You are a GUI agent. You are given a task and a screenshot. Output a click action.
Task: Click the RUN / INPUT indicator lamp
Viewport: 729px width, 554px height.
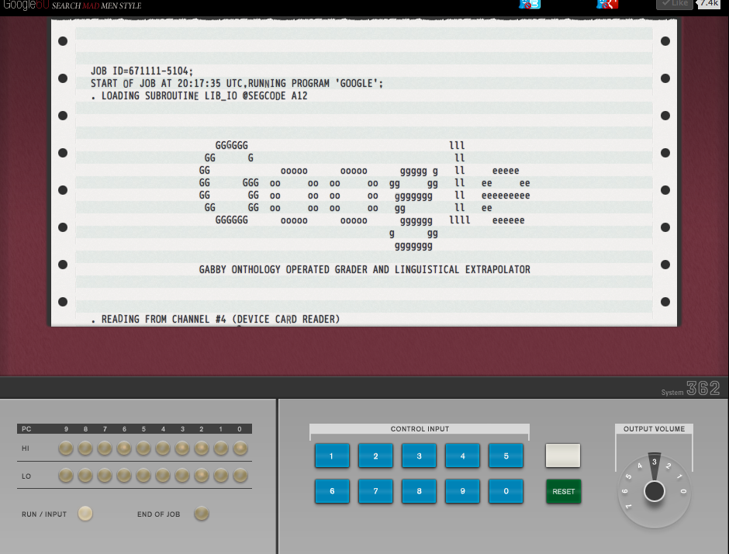(85, 513)
